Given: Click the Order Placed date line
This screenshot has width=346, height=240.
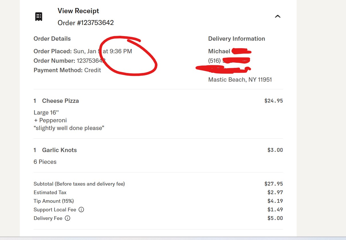Looking at the screenshot, I should pos(83,52).
